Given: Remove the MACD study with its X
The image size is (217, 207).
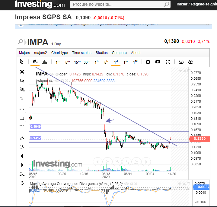Looking at the screenshot, I should [x=136, y=184].
